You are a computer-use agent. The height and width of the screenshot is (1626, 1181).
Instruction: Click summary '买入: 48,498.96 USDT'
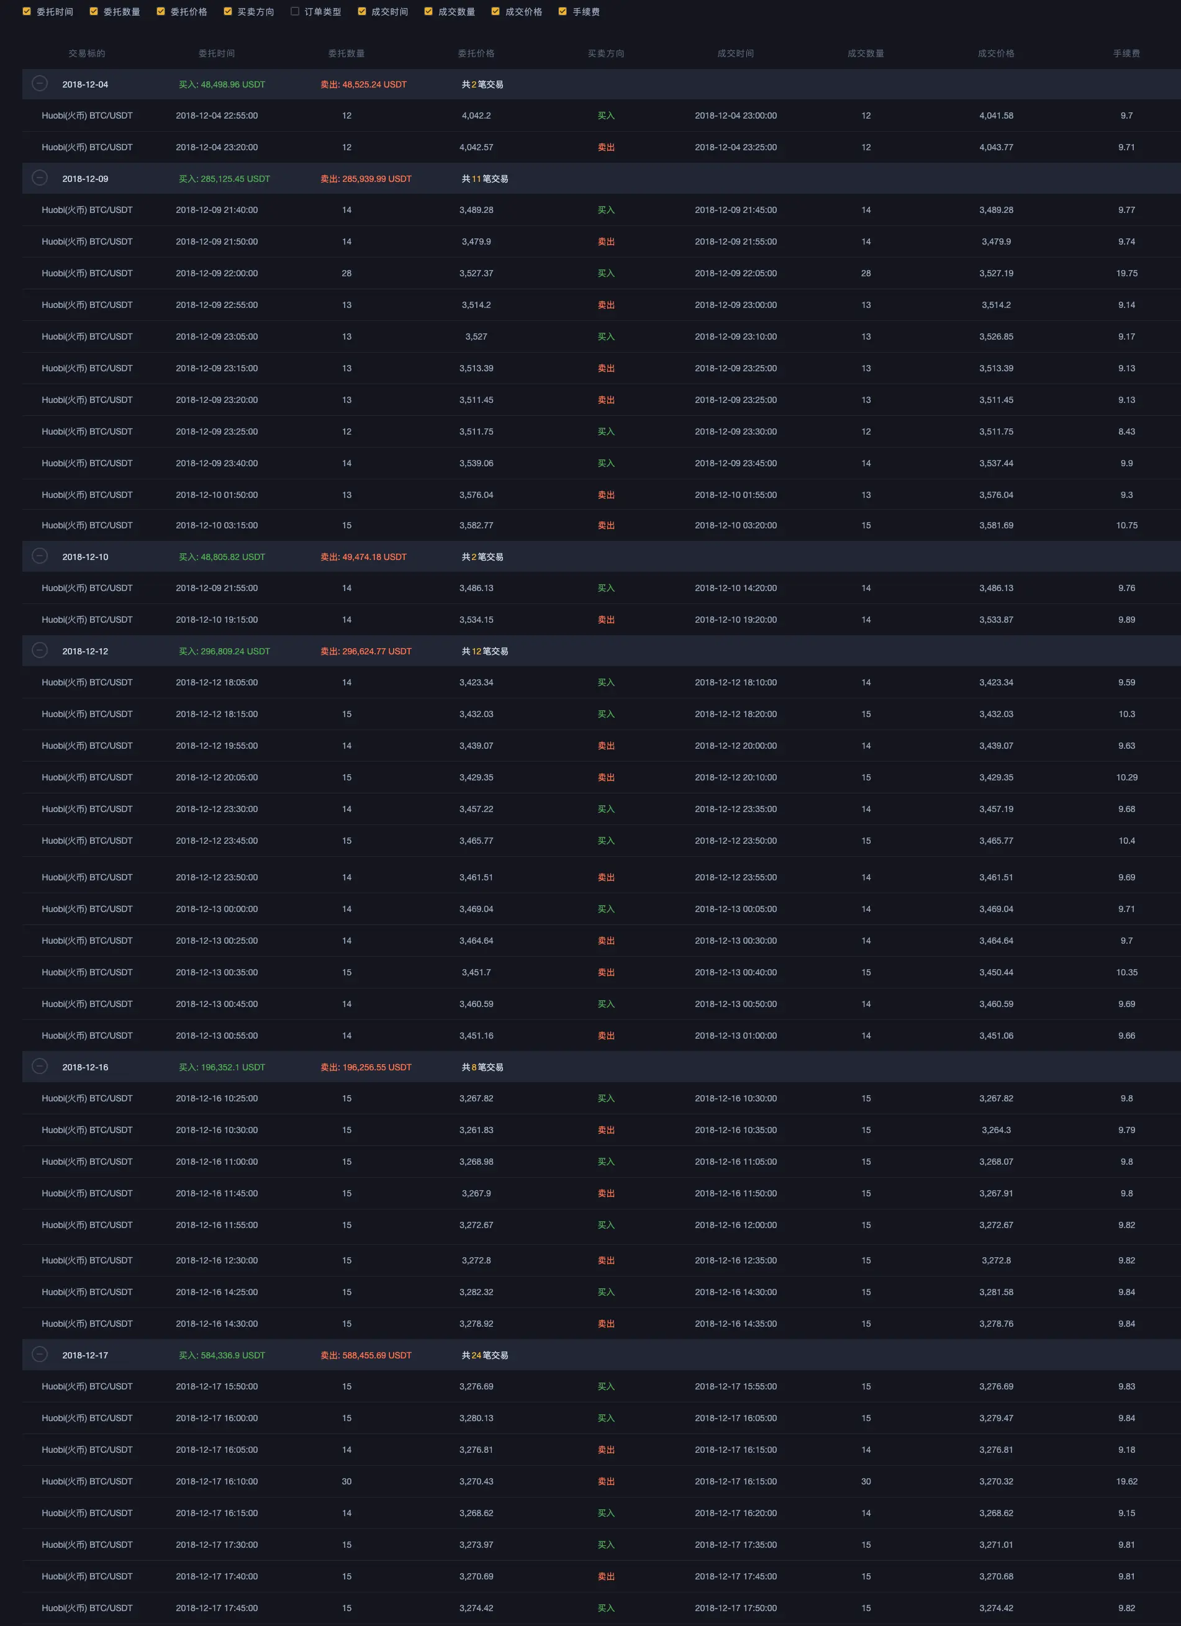pos(222,84)
